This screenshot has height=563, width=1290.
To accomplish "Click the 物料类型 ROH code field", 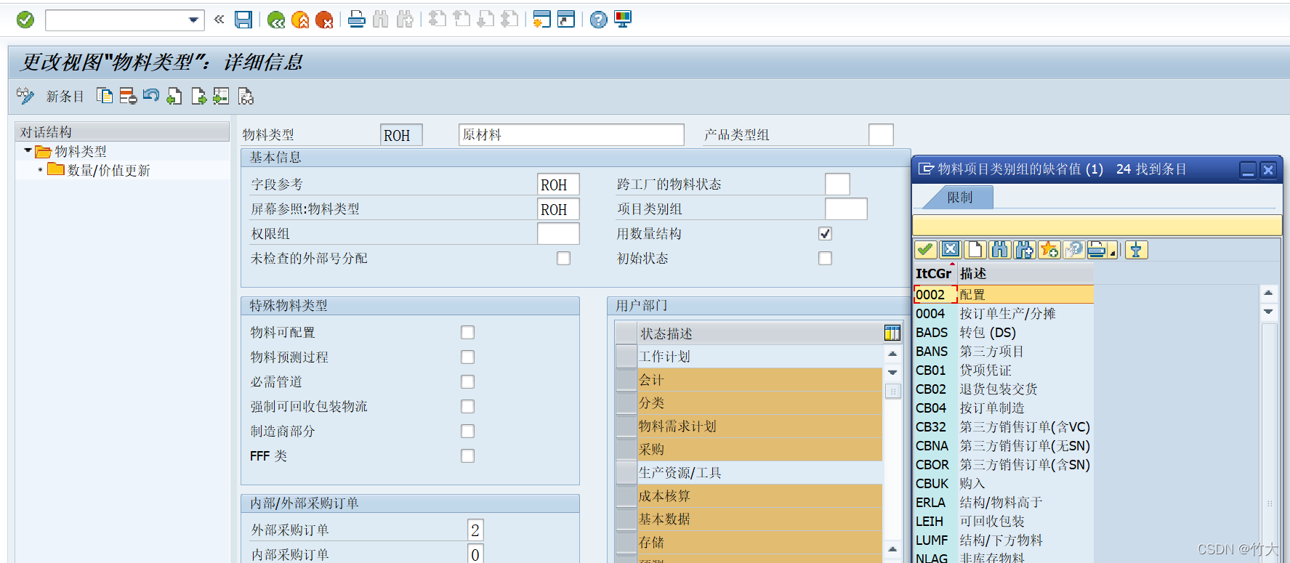I will click(x=401, y=135).
